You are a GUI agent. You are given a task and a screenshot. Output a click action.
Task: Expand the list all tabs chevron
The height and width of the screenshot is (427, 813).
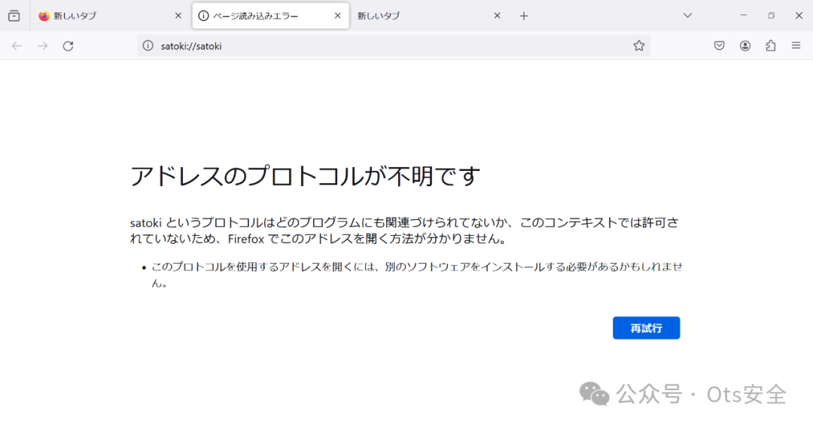point(687,16)
